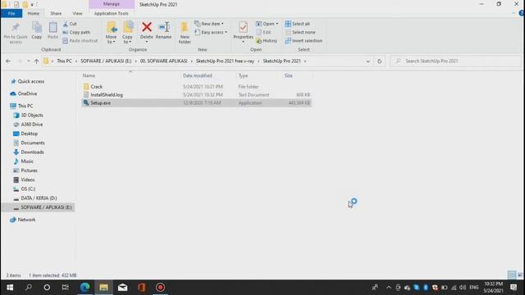Open Documents in sidebar
The width and height of the screenshot is (525, 295).
[33, 143]
